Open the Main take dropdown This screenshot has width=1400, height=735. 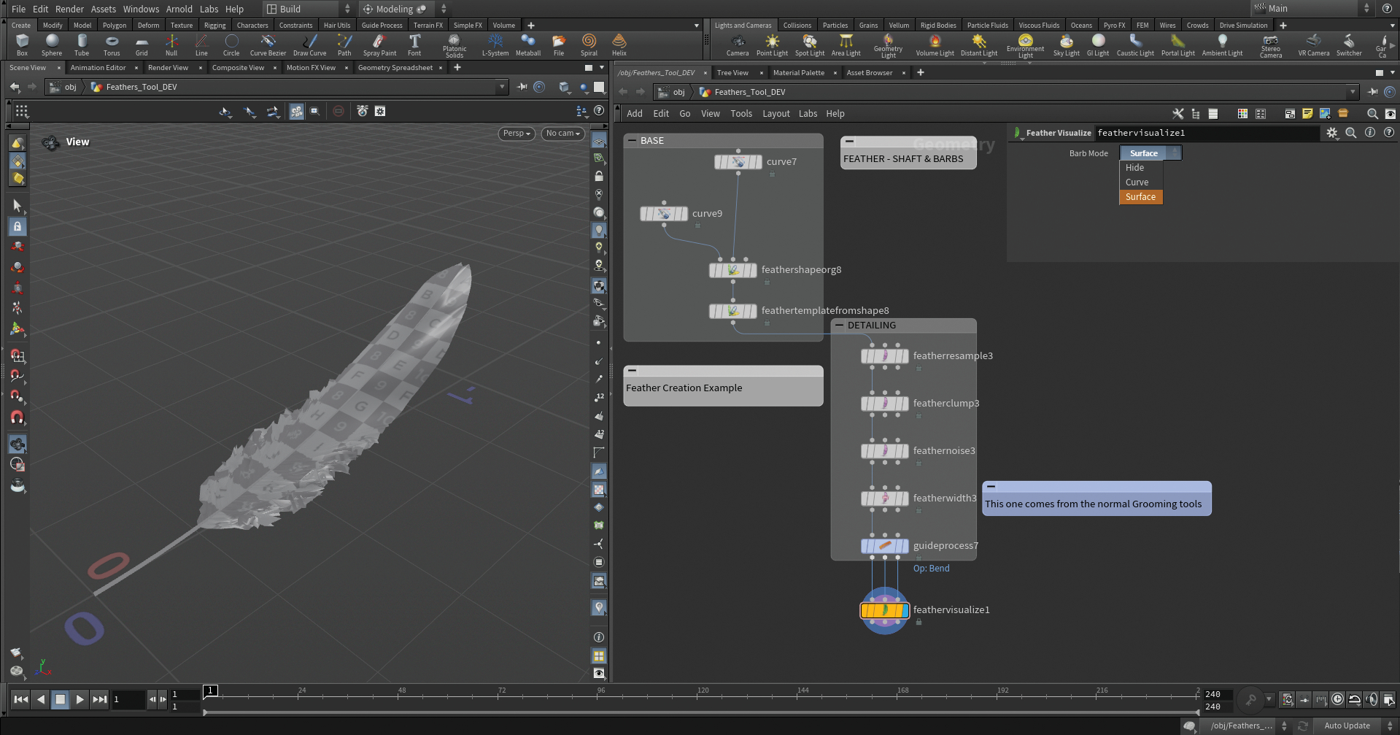(1312, 9)
